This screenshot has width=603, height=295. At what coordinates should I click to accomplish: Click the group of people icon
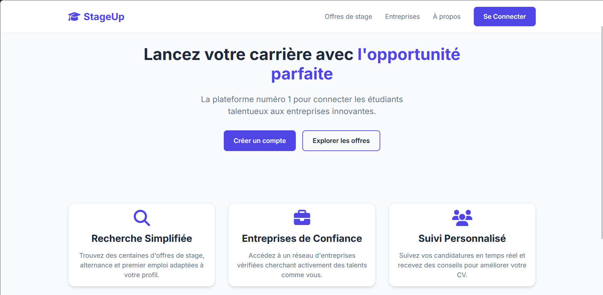tap(462, 218)
